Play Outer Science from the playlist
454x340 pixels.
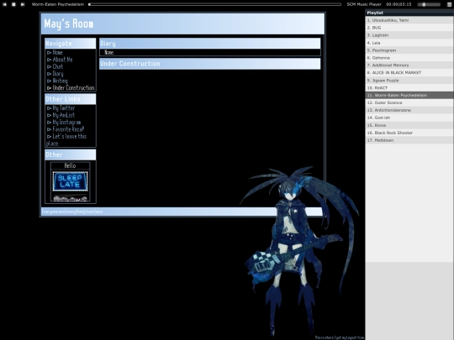pyautogui.click(x=409, y=102)
